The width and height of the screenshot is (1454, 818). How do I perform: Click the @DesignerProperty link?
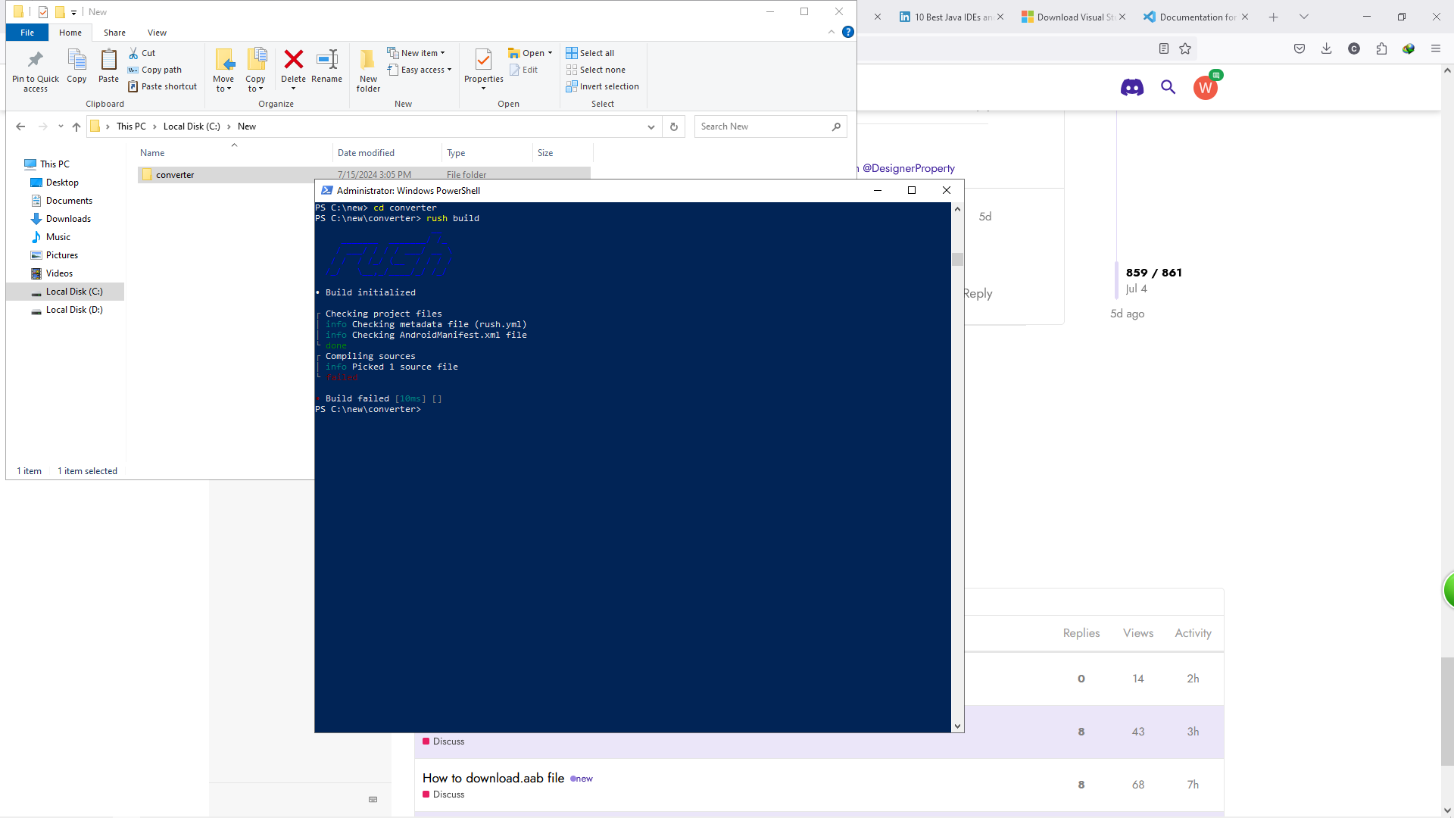click(908, 168)
